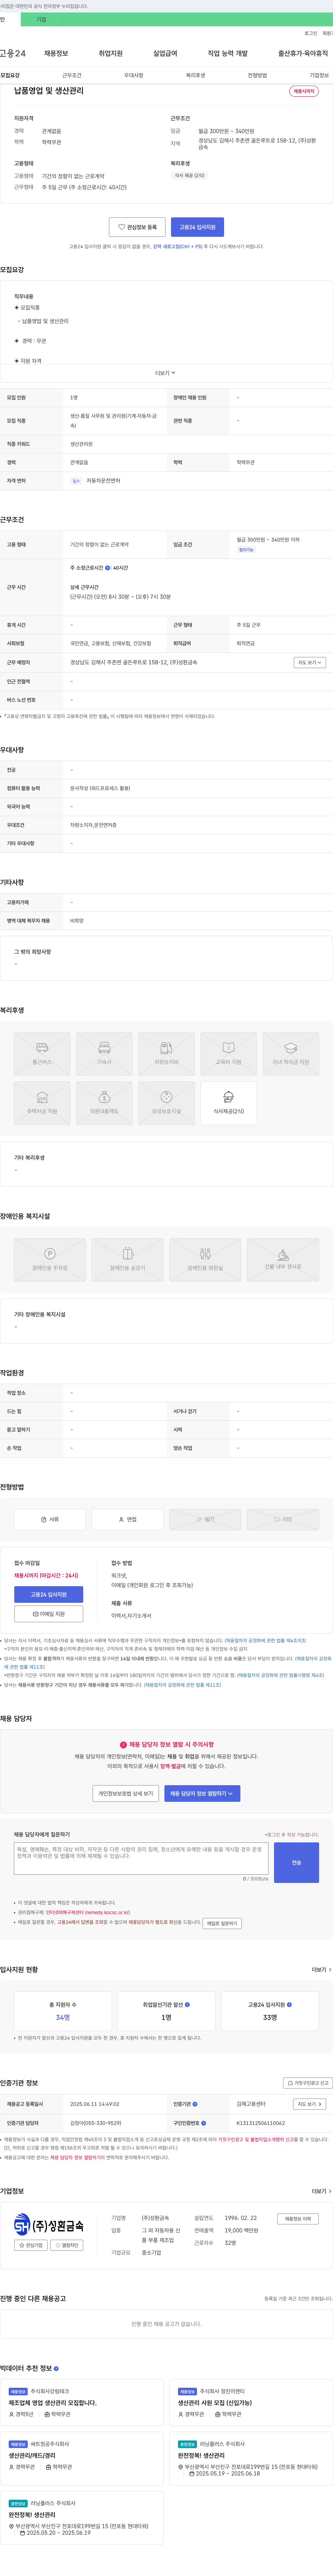
Task: Click the blue 전송 button
Action: pos(296,1862)
